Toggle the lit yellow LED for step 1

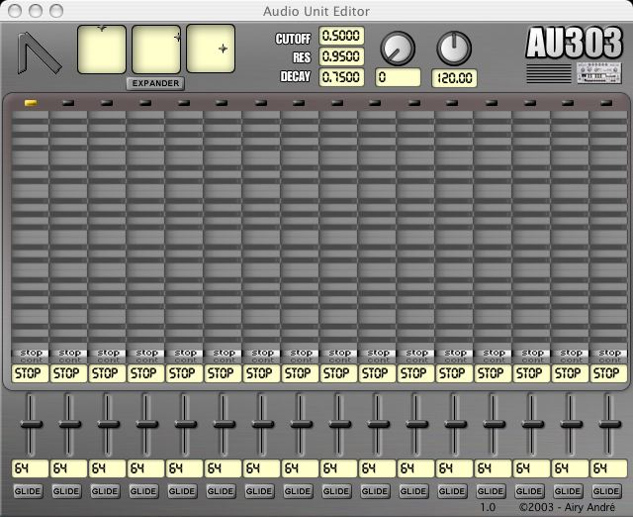click(x=32, y=103)
